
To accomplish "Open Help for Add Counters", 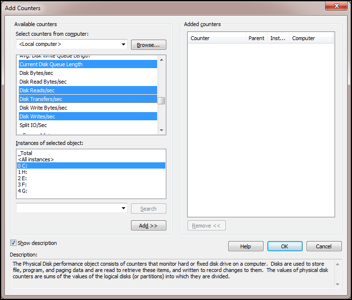I will pos(246,246).
